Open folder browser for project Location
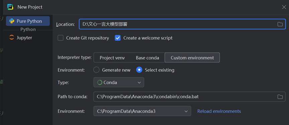This screenshot has width=289, height=125. [280, 24]
